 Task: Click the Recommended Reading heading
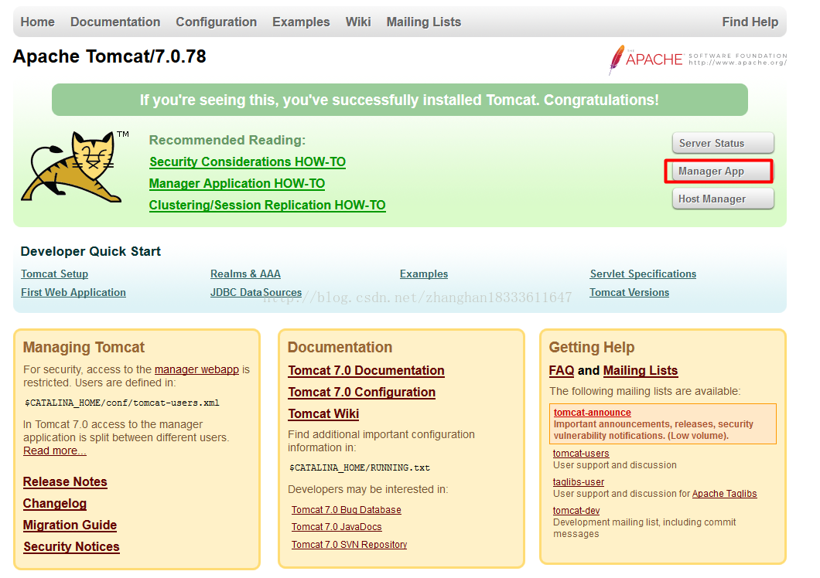click(x=227, y=140)
